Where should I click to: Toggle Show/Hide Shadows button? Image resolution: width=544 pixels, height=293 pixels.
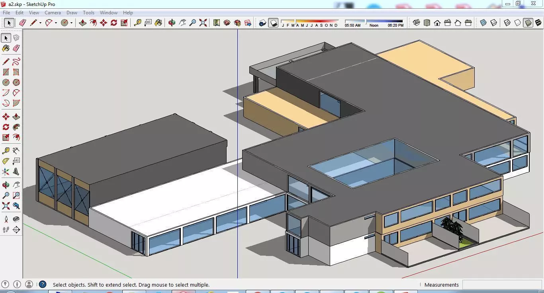tap(273, 23)
